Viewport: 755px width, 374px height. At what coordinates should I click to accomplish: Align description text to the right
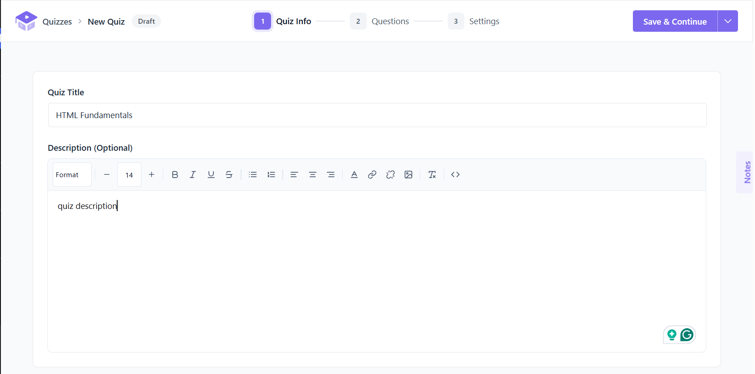[331, 174]
